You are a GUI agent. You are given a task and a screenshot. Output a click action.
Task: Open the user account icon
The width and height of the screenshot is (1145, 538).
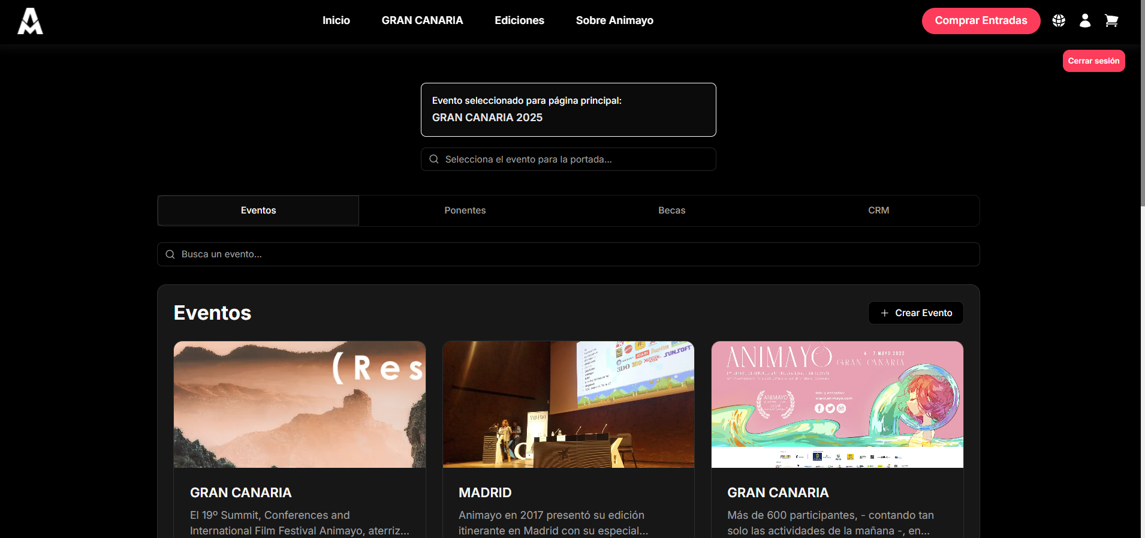[x=1085, y=21]
